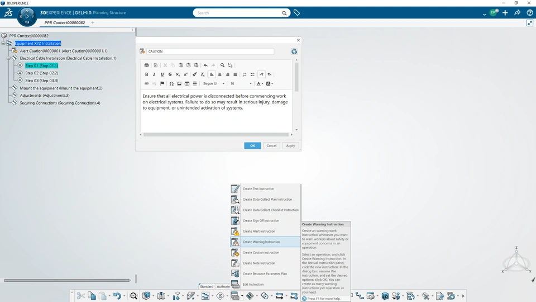This screenshot has width=536, height=302.
Task: Insert anchor with the flag icon
Action: pyautogui.click(x=162, y=83)
